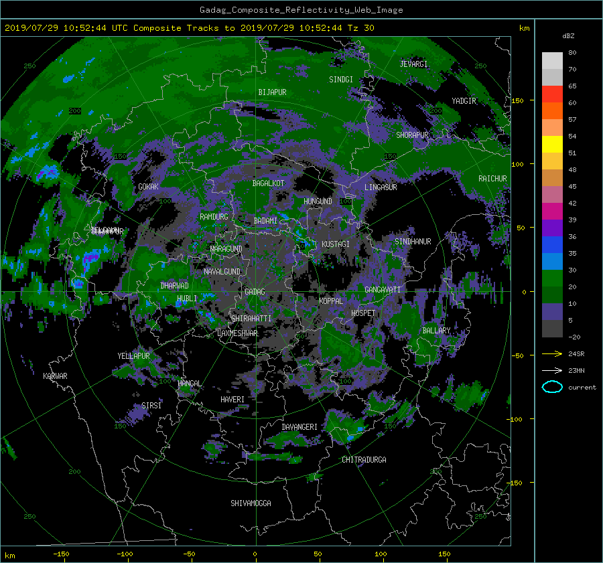Click the SIRSI city label
The width and height of the screenshot is (603, 563).
(x=151, y=406)
